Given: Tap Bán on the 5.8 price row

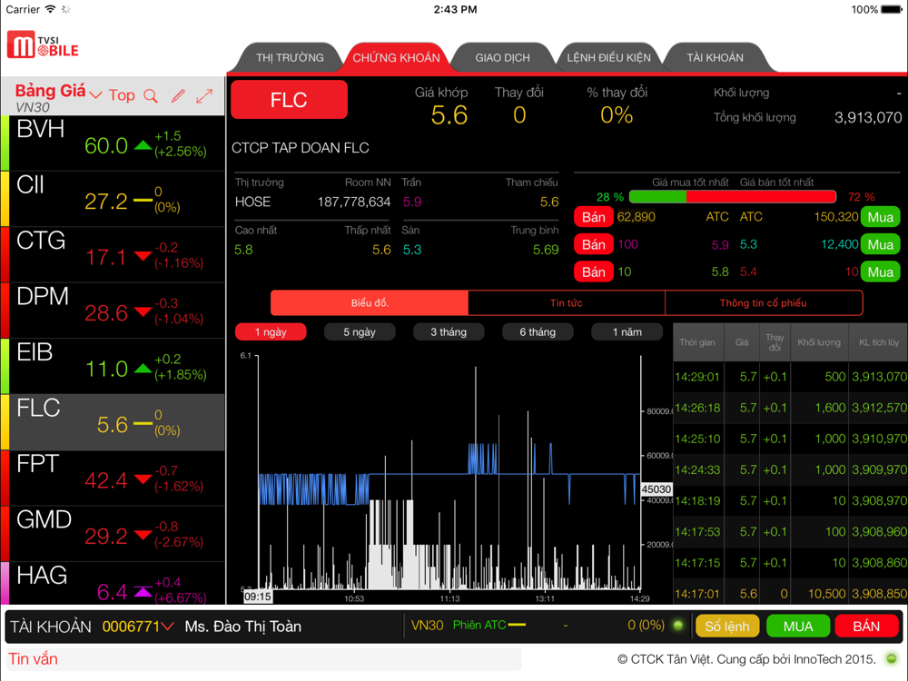Looking at the screenshot, I should point(594,271).
